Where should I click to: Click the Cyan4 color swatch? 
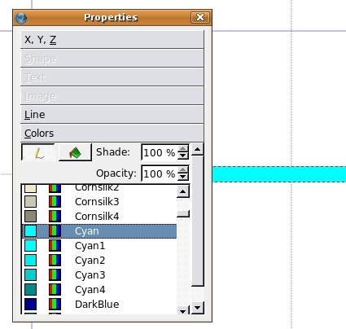(x=30, y=289)
